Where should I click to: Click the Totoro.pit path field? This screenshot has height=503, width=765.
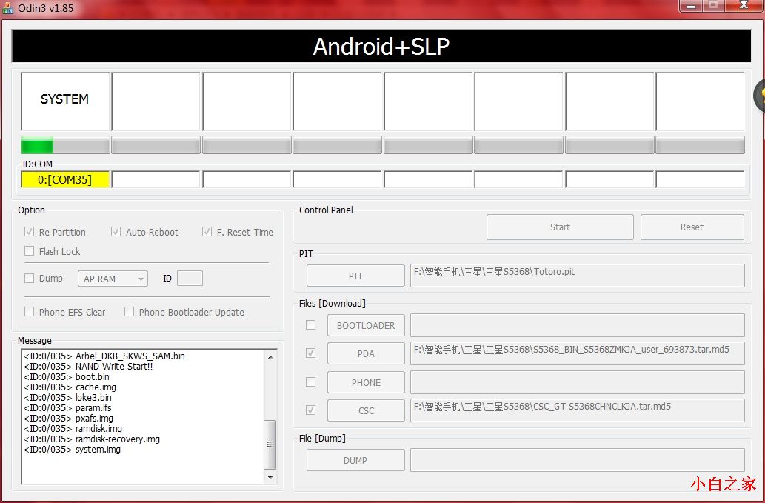click(x=578, y=276)
